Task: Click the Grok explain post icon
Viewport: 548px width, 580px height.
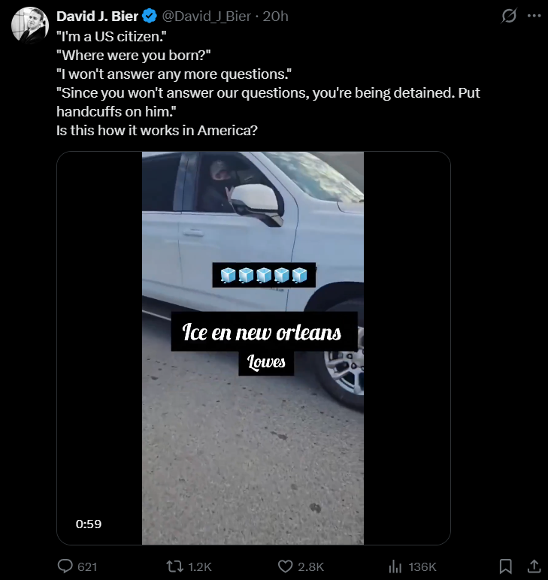Action: [x=509, y=16]
